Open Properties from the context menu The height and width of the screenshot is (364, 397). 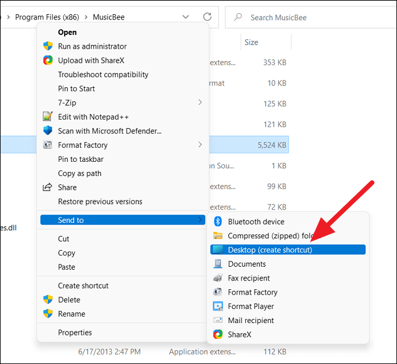point(75,333)
